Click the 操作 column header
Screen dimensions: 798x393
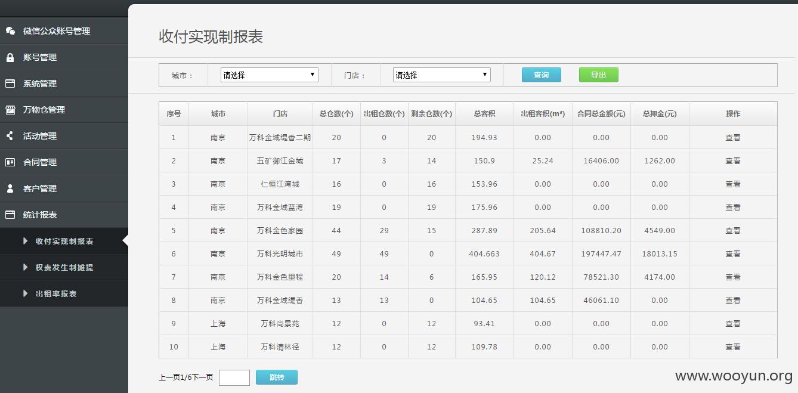click(x=733, y=113)
